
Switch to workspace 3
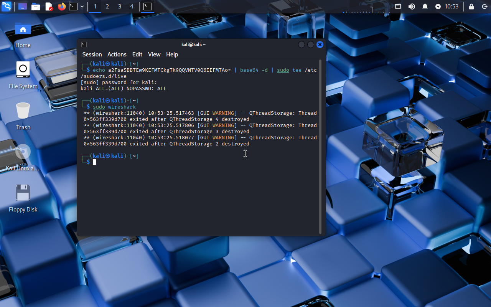120,7
